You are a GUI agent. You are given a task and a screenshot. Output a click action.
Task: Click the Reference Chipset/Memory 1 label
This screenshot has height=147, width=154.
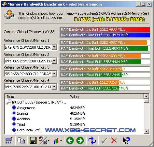[26, 41]
